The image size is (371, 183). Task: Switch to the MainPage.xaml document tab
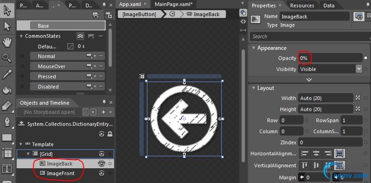coord(174,4)
